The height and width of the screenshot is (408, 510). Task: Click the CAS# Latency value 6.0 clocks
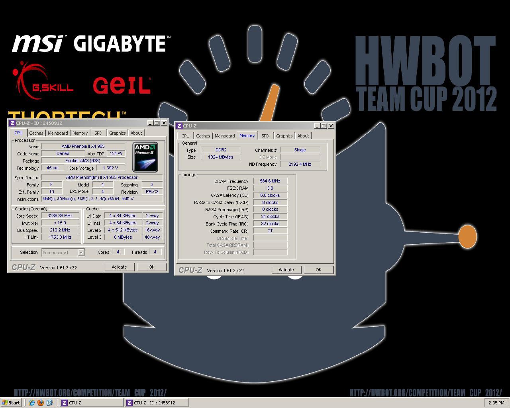click(270, 195)
